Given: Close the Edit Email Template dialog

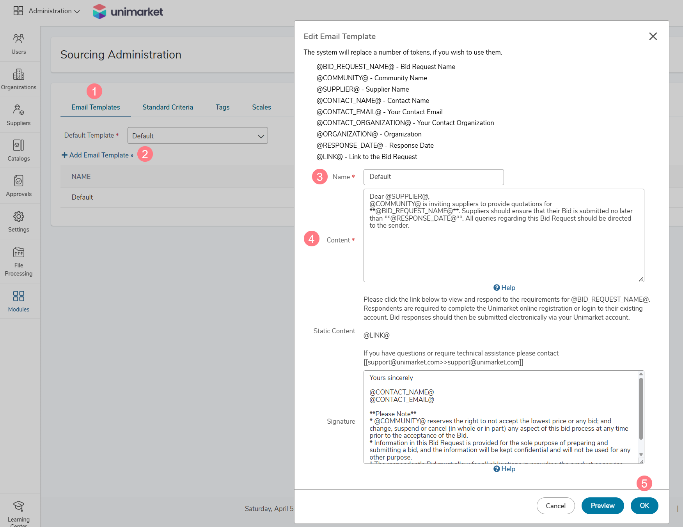Looking at the screenshot, I should [x=653, y=36].
